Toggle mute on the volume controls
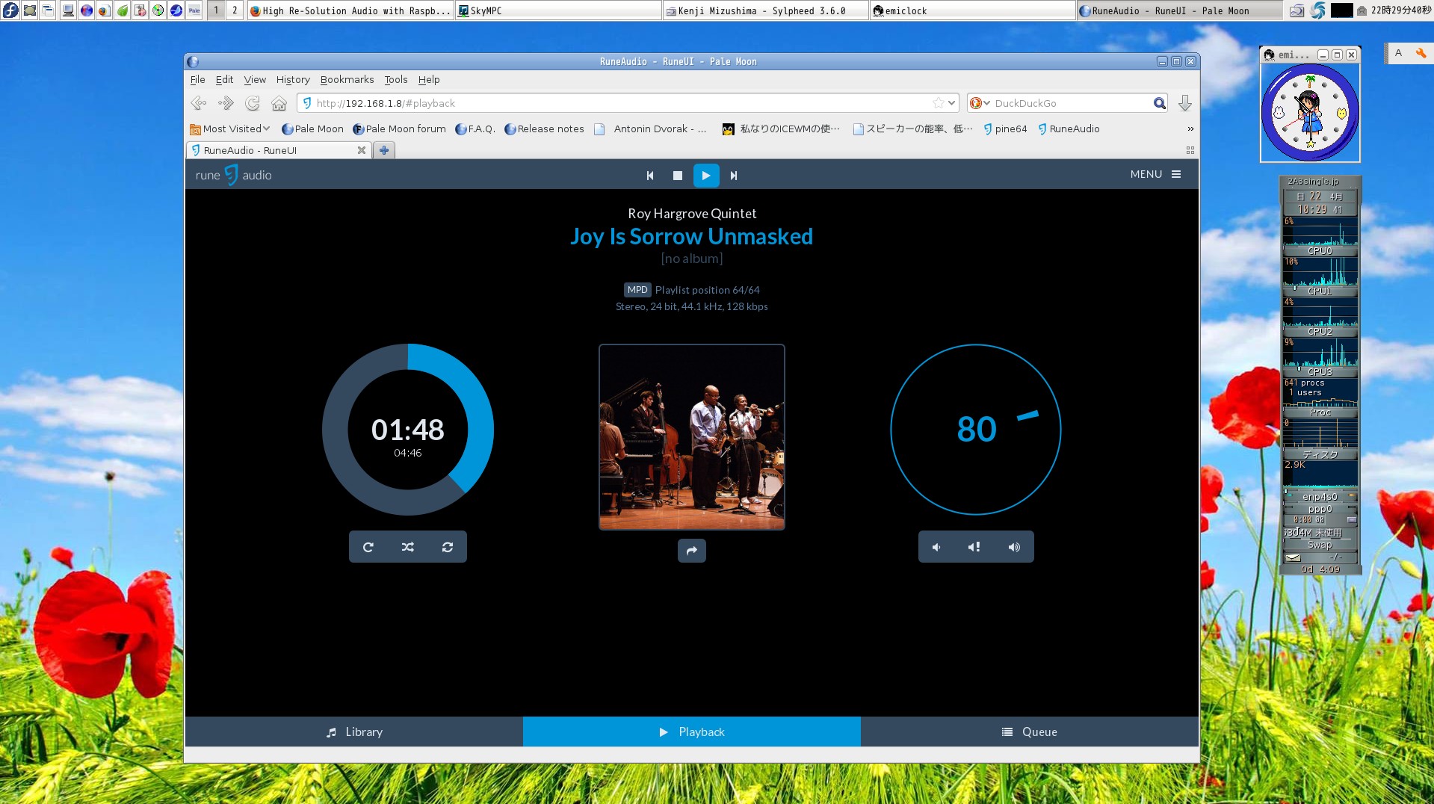The image size is (1434, 804). coord(974,547)
